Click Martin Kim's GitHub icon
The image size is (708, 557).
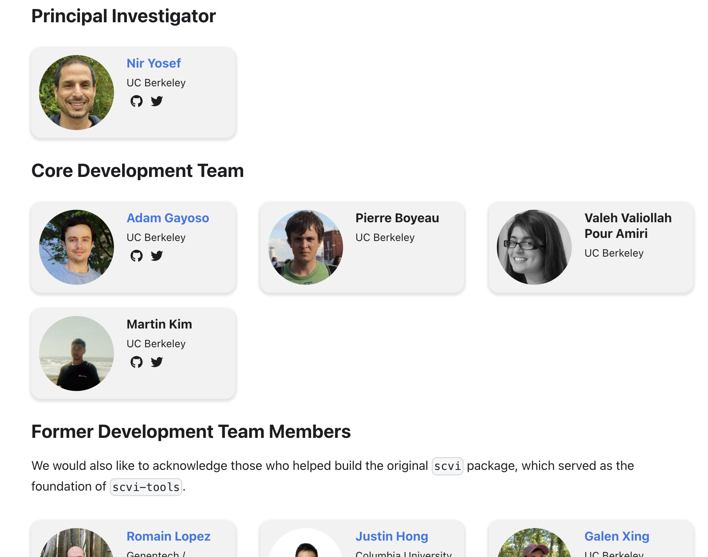[137, 362]
